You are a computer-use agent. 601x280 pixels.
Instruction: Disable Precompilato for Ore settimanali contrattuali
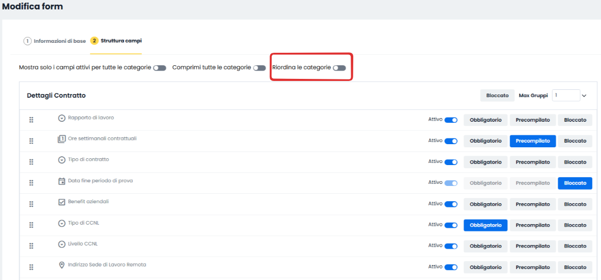tap(533, 141)
